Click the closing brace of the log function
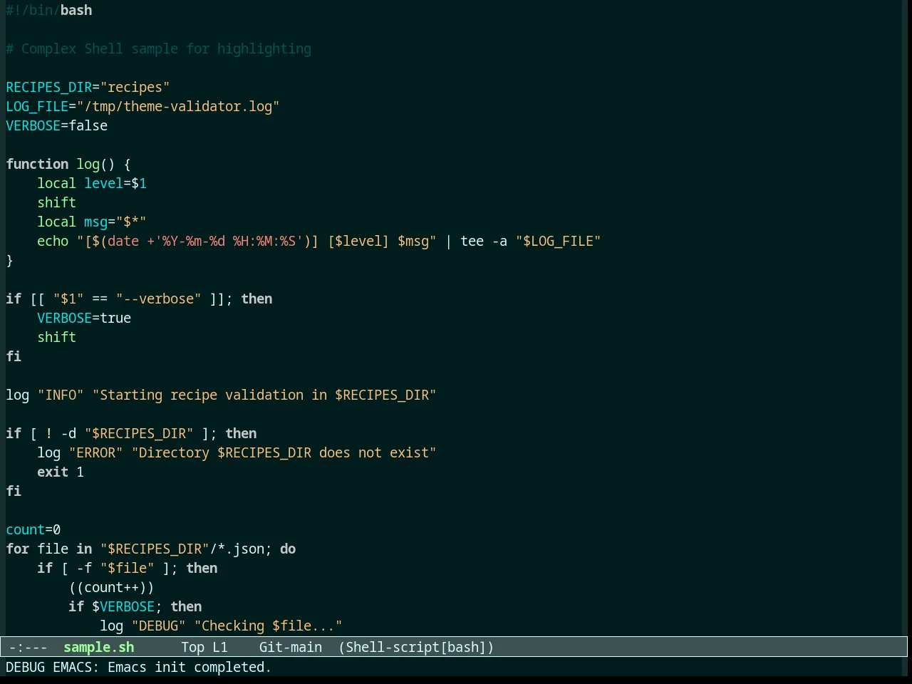 point(9,260)
